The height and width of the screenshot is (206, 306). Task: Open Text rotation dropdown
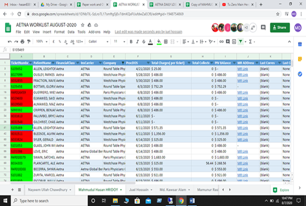tap(212, 42)
